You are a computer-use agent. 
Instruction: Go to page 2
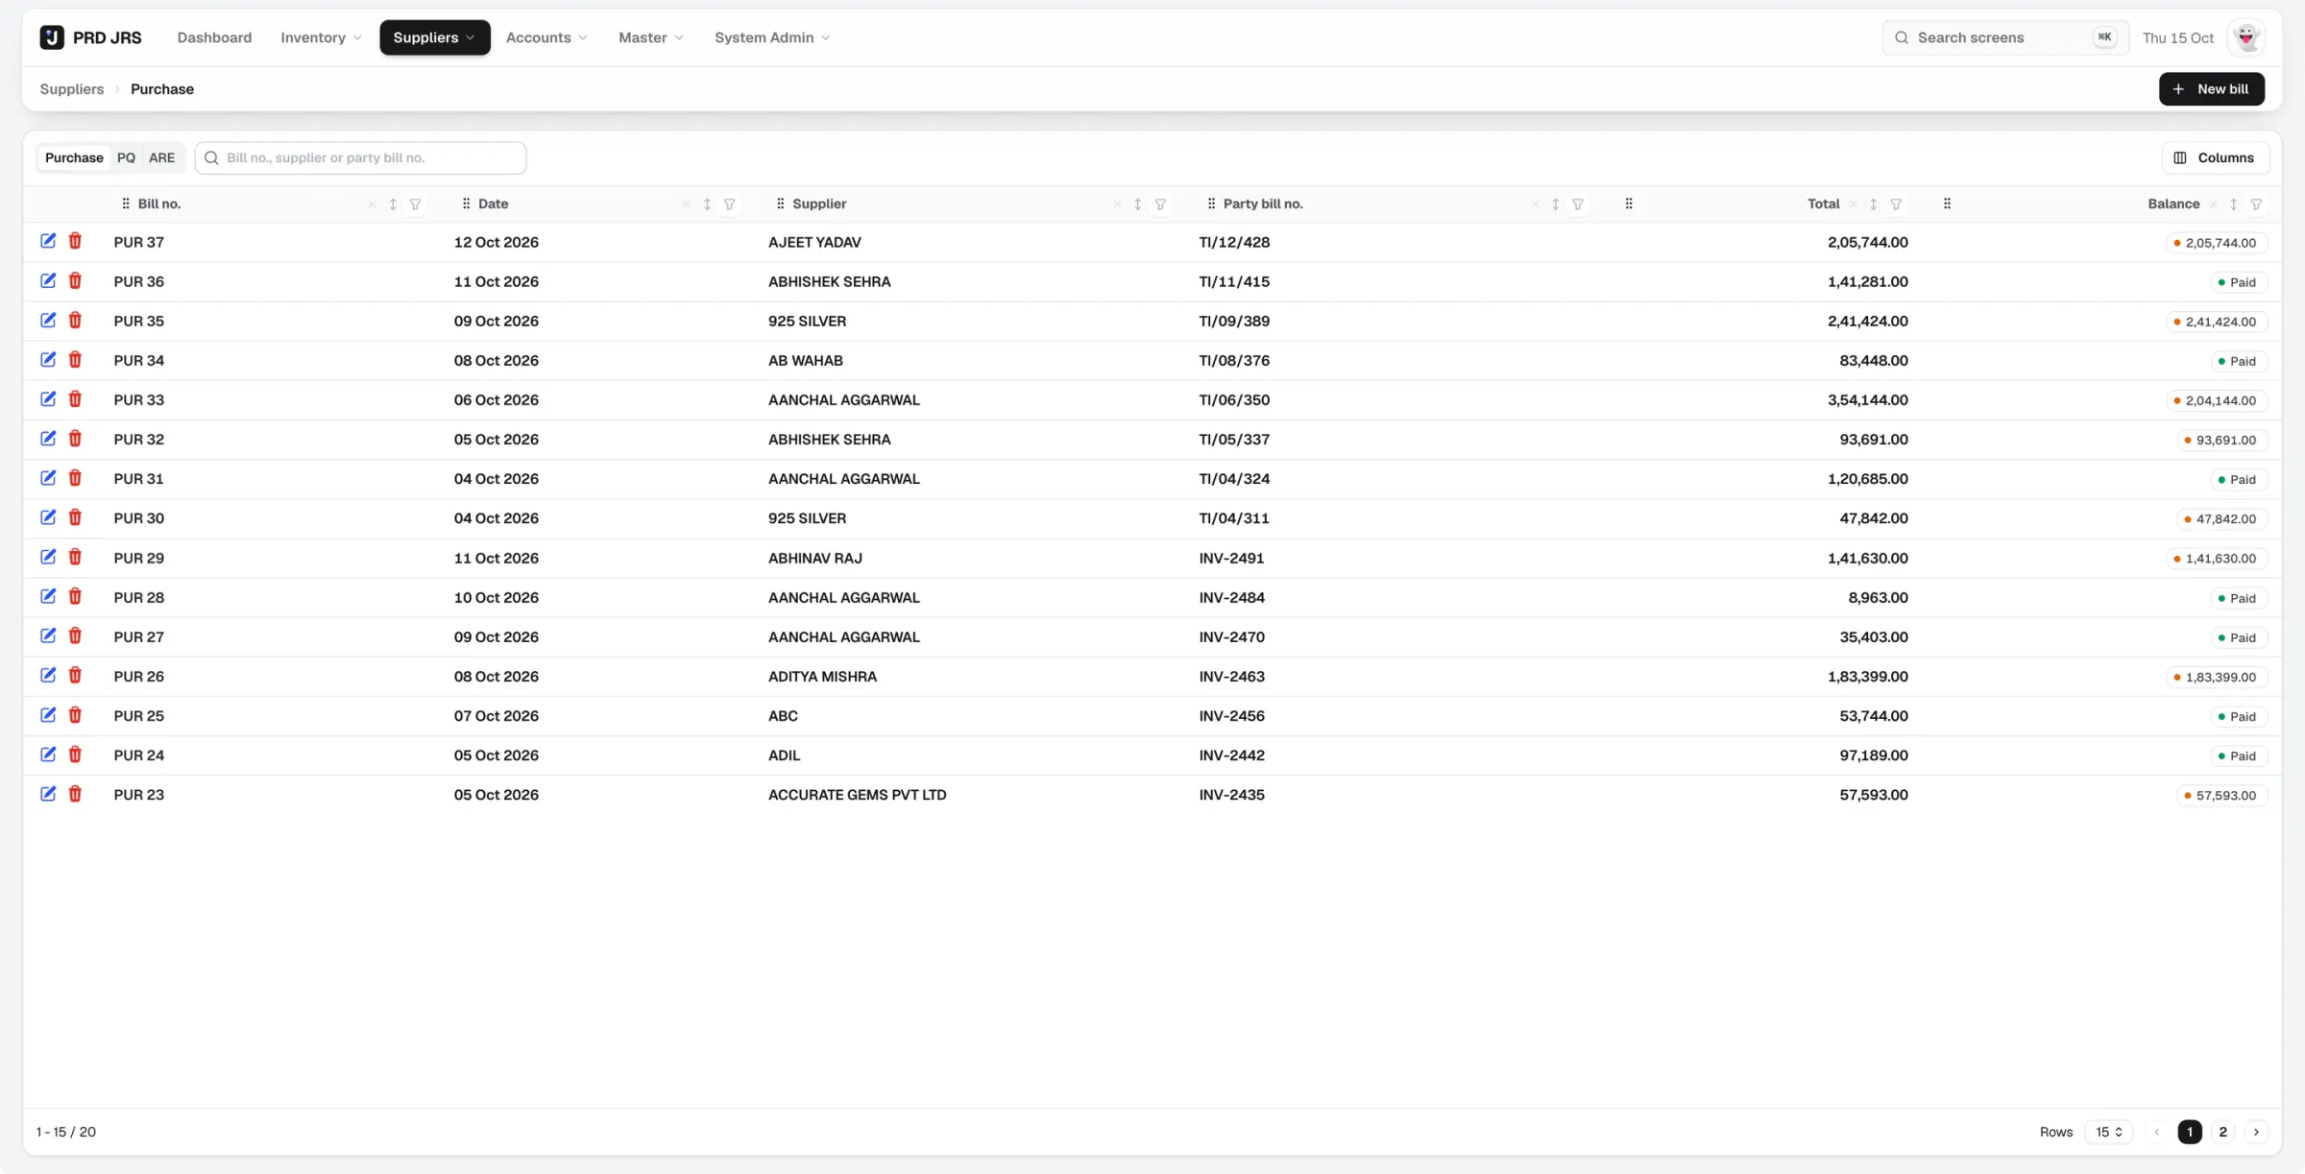(2222, 1132)
